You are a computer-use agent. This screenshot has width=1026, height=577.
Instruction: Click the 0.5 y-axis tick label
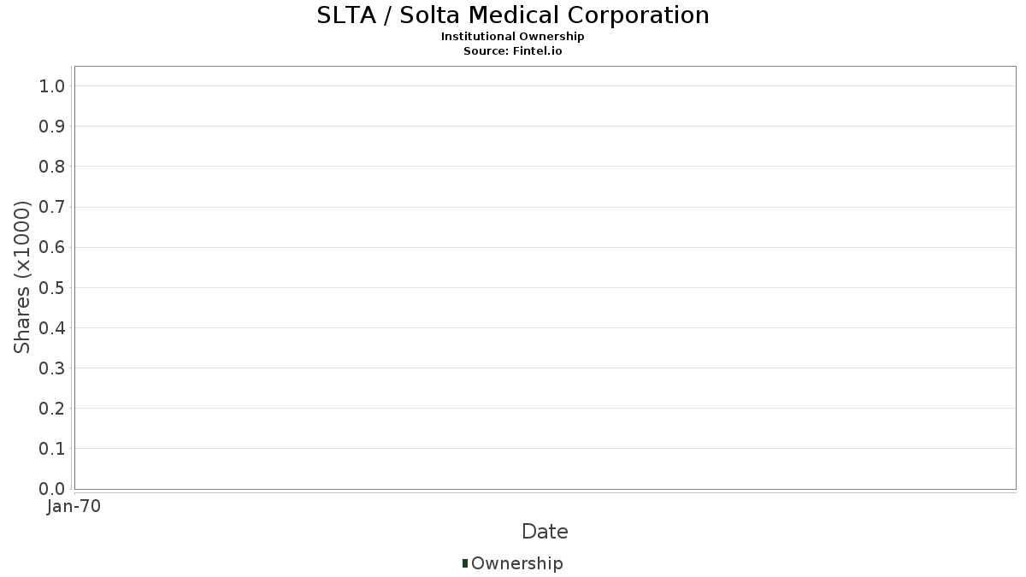click(52, 287)
